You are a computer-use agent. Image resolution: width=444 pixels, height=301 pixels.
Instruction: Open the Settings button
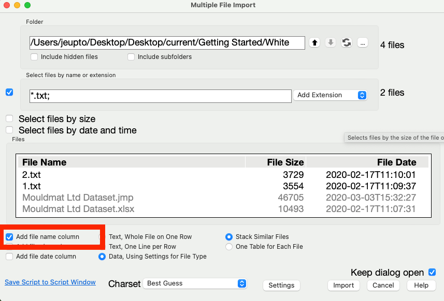[x=281, y=285]
